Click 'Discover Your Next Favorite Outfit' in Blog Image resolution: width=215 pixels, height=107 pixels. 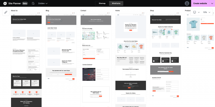[67, 50]
